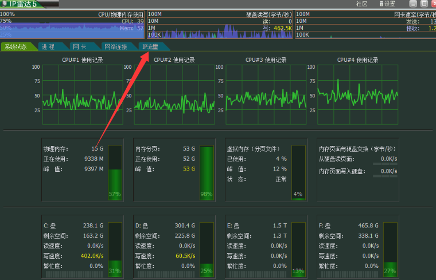Image resolution: width=436 pixels, height=280 pixels.
Task: Switch to the 系统状态 tab
Action: tap(15, 47)
